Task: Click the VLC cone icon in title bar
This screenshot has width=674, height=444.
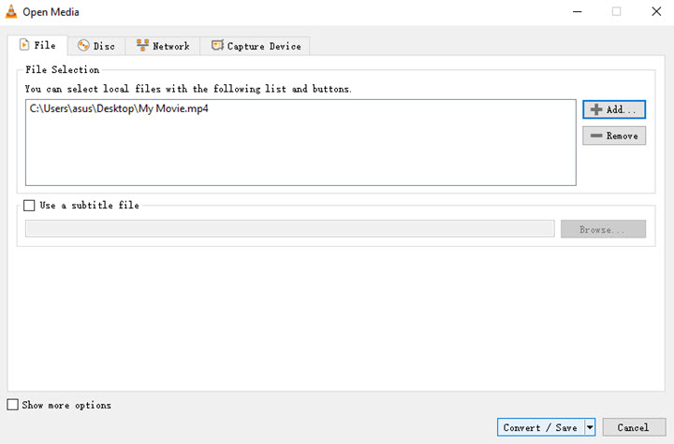Action: 10,12
